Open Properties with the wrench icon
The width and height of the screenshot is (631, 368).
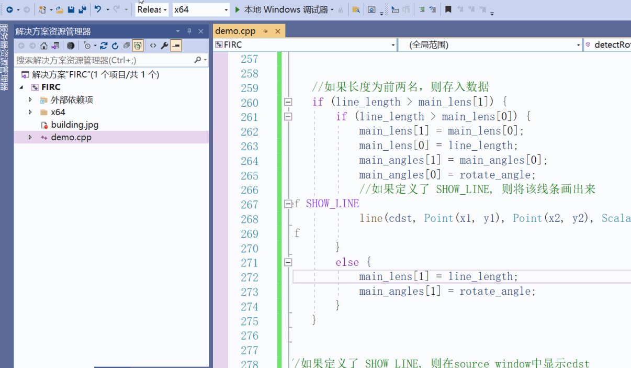(164, 46)
